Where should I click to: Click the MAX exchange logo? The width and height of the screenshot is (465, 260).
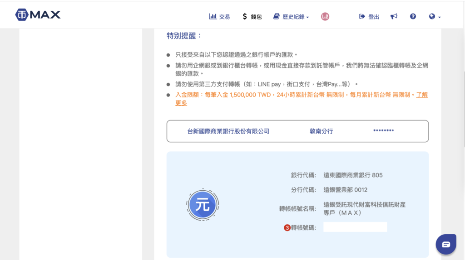(x=38, y=14)
